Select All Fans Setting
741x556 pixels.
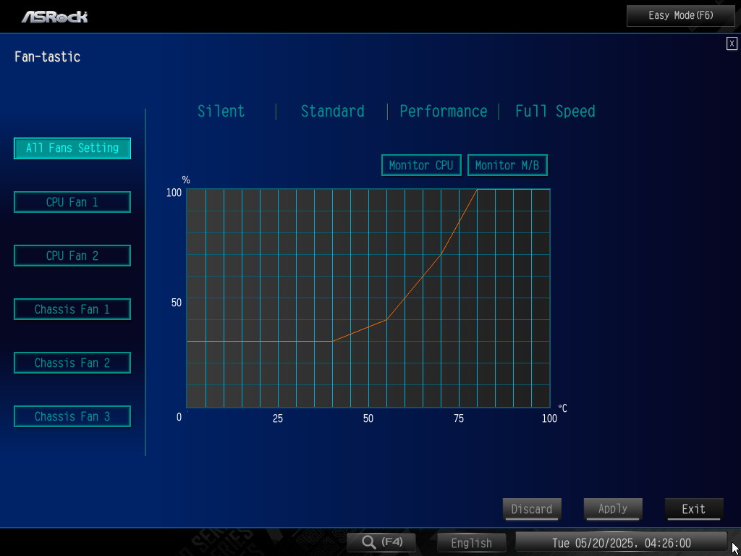pos(72,148)
